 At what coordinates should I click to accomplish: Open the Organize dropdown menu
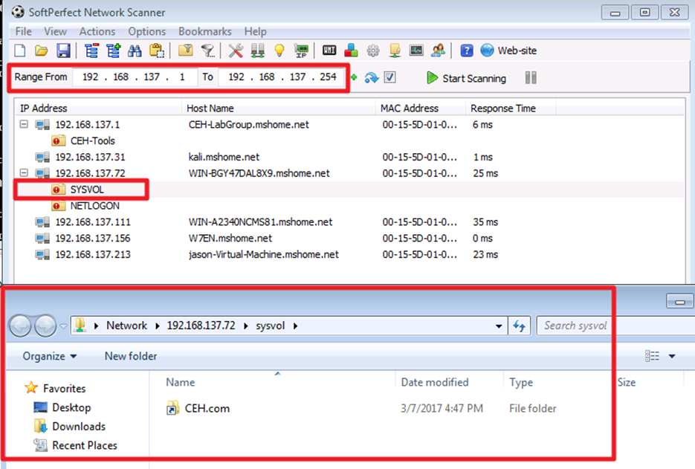[x=50, y=357]
